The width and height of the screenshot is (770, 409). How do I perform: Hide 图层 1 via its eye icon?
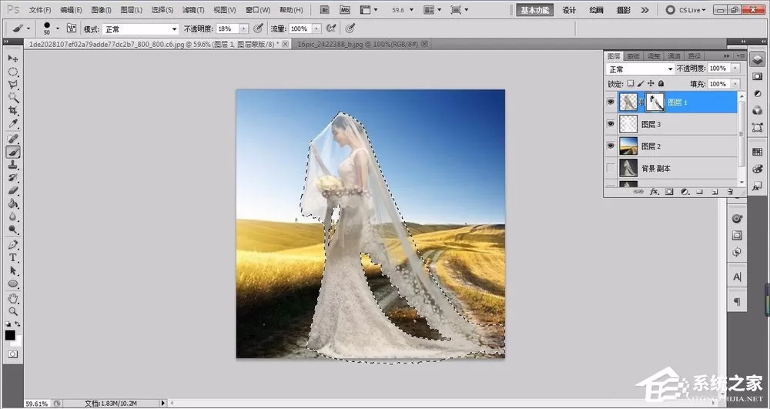tap(611, 102)
